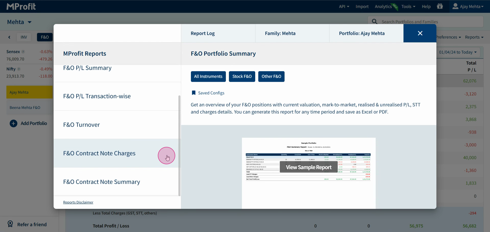Open the Analytics menu item

point(383,7)
